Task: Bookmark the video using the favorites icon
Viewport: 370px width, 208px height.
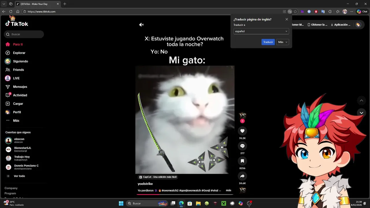Action: pos(242,161)
